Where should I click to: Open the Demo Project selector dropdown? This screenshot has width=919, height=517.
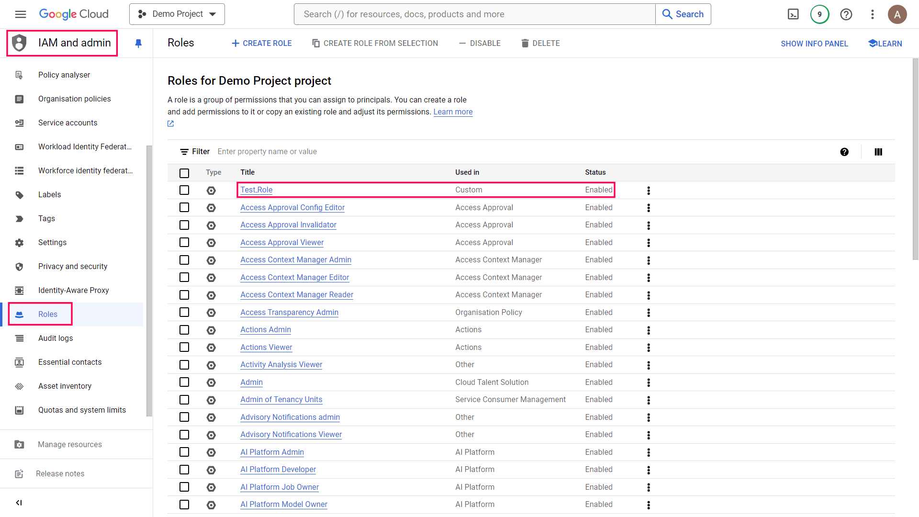[177, 14]
